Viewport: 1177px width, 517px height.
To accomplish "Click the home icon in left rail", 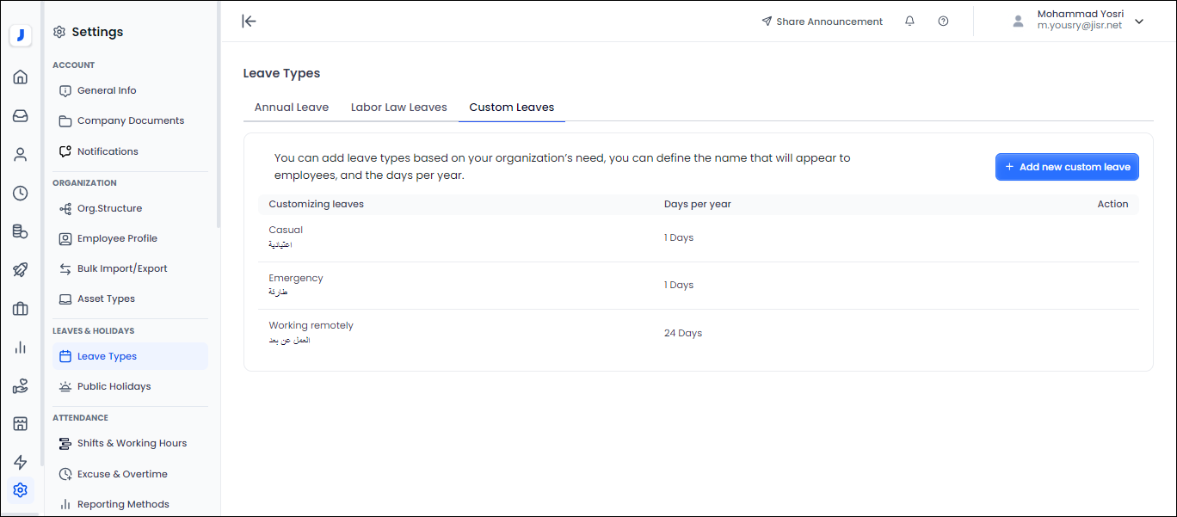I will pyautogui.click(x=21, y=77).
